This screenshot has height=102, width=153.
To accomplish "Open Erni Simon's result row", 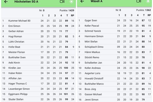I will [x=39, y=26].
